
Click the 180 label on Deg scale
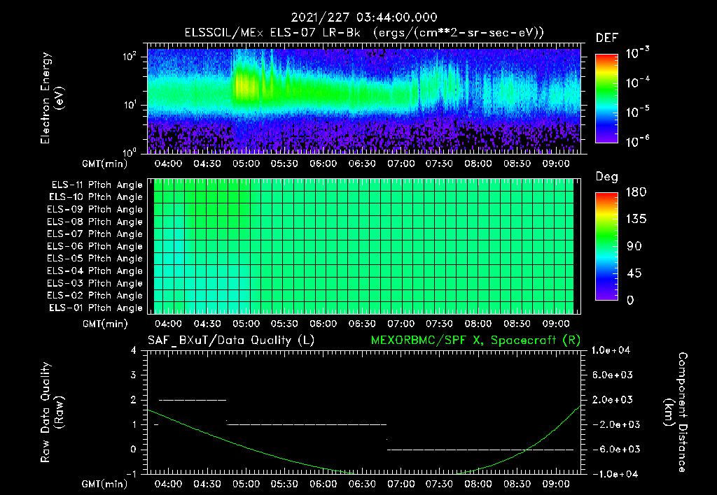(x=636, y=192)
